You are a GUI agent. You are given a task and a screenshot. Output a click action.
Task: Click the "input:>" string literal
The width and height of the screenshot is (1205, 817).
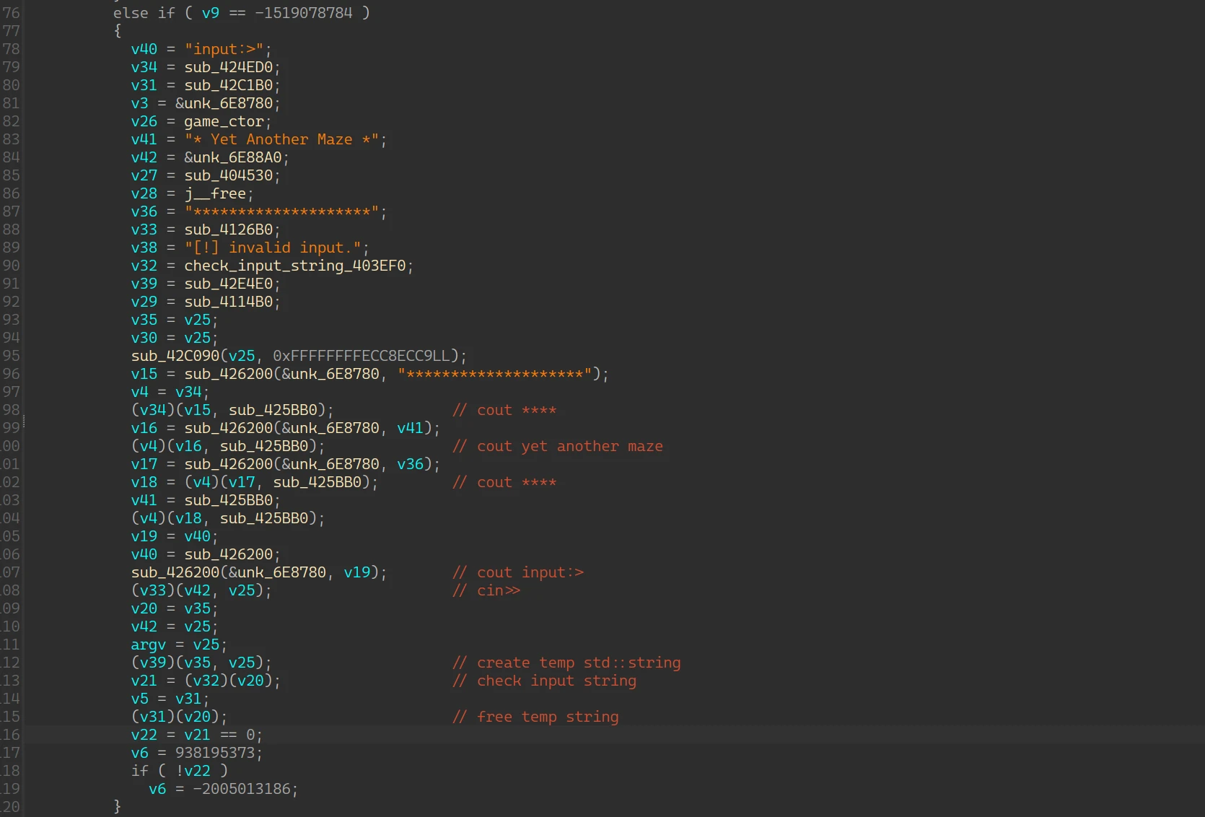tap(224, 49)
